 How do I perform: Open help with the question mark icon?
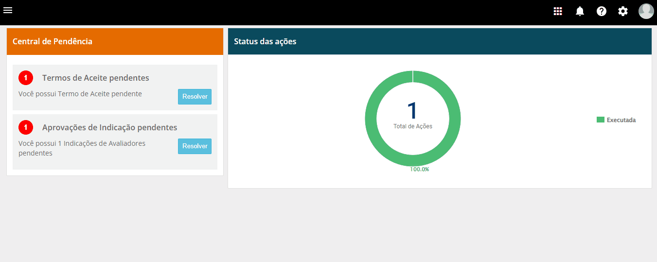coord(602,11)
